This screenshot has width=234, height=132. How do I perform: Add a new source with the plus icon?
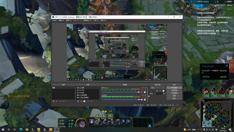coord(78,101)
